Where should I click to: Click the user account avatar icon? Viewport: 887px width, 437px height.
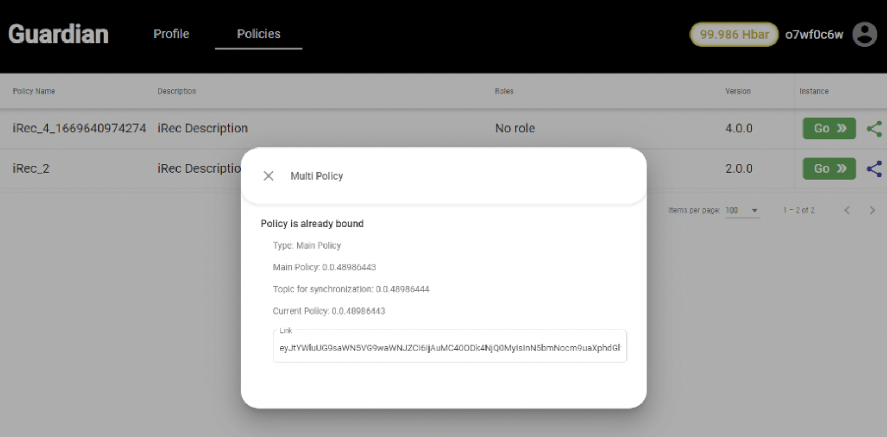tap(864, 34)
